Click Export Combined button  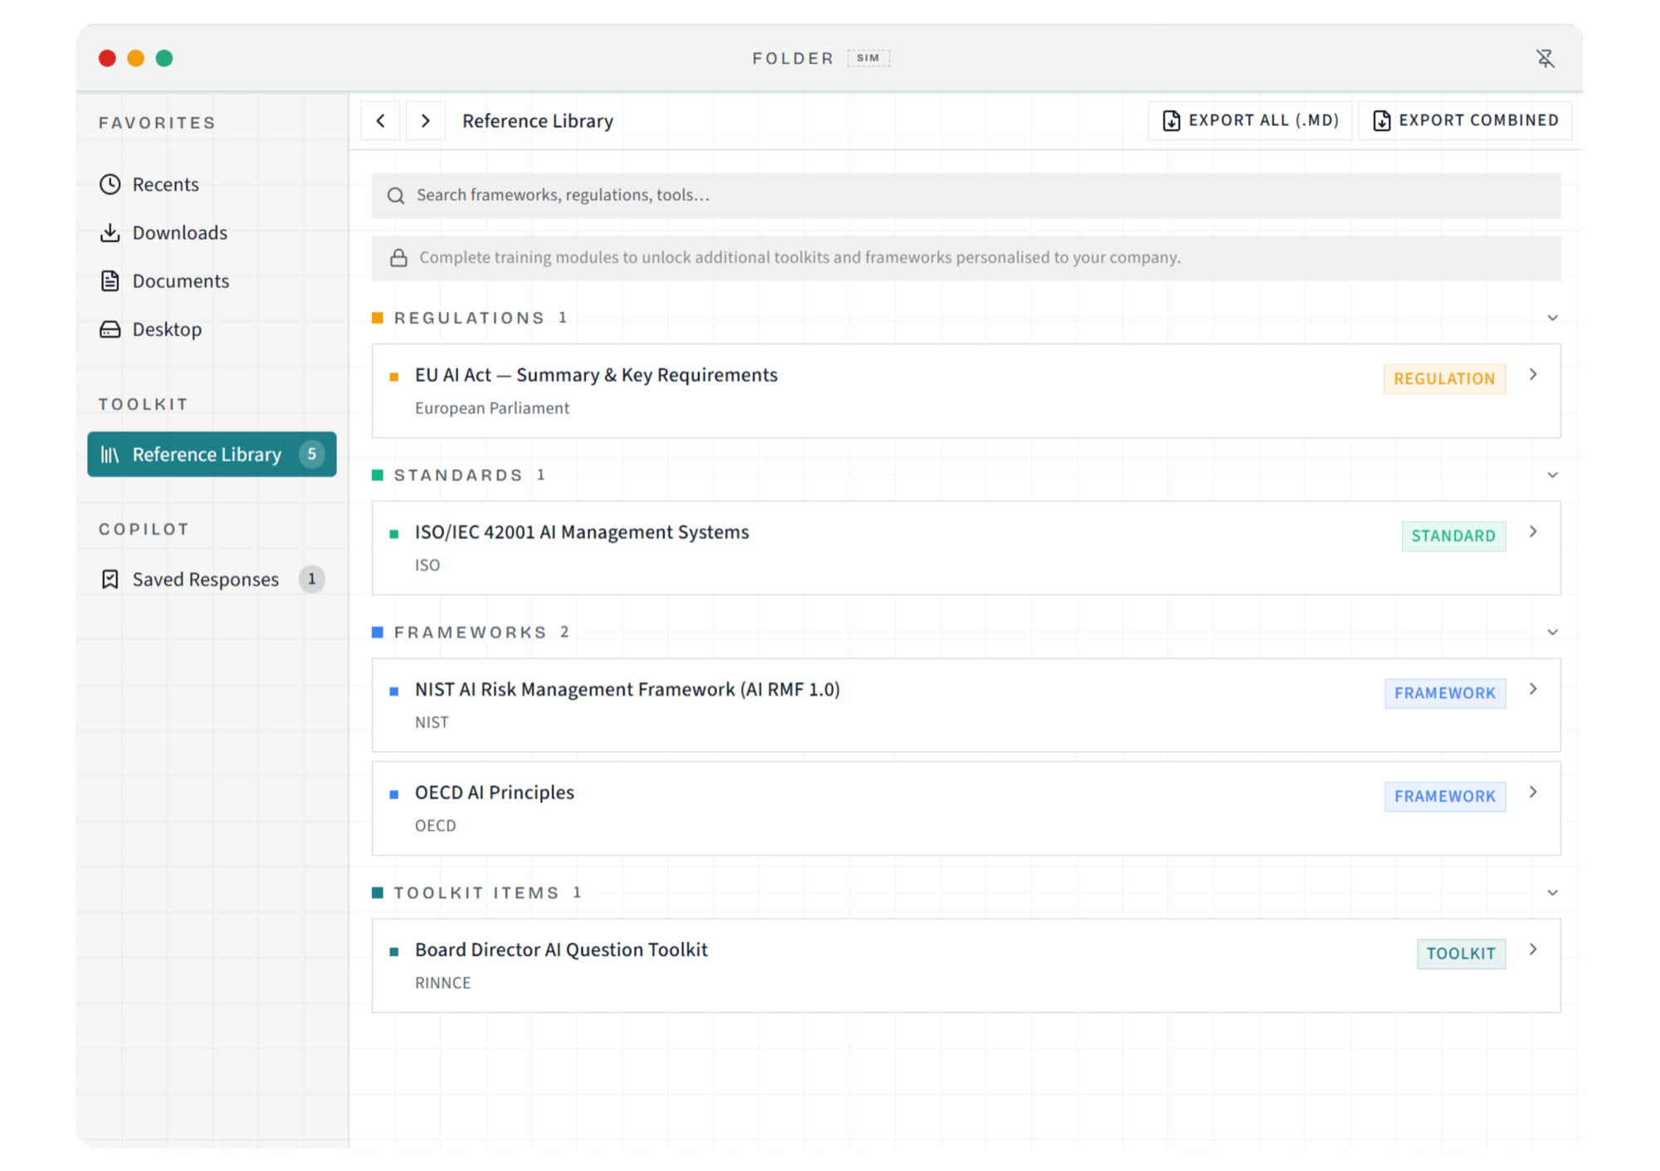[1465, 120]
